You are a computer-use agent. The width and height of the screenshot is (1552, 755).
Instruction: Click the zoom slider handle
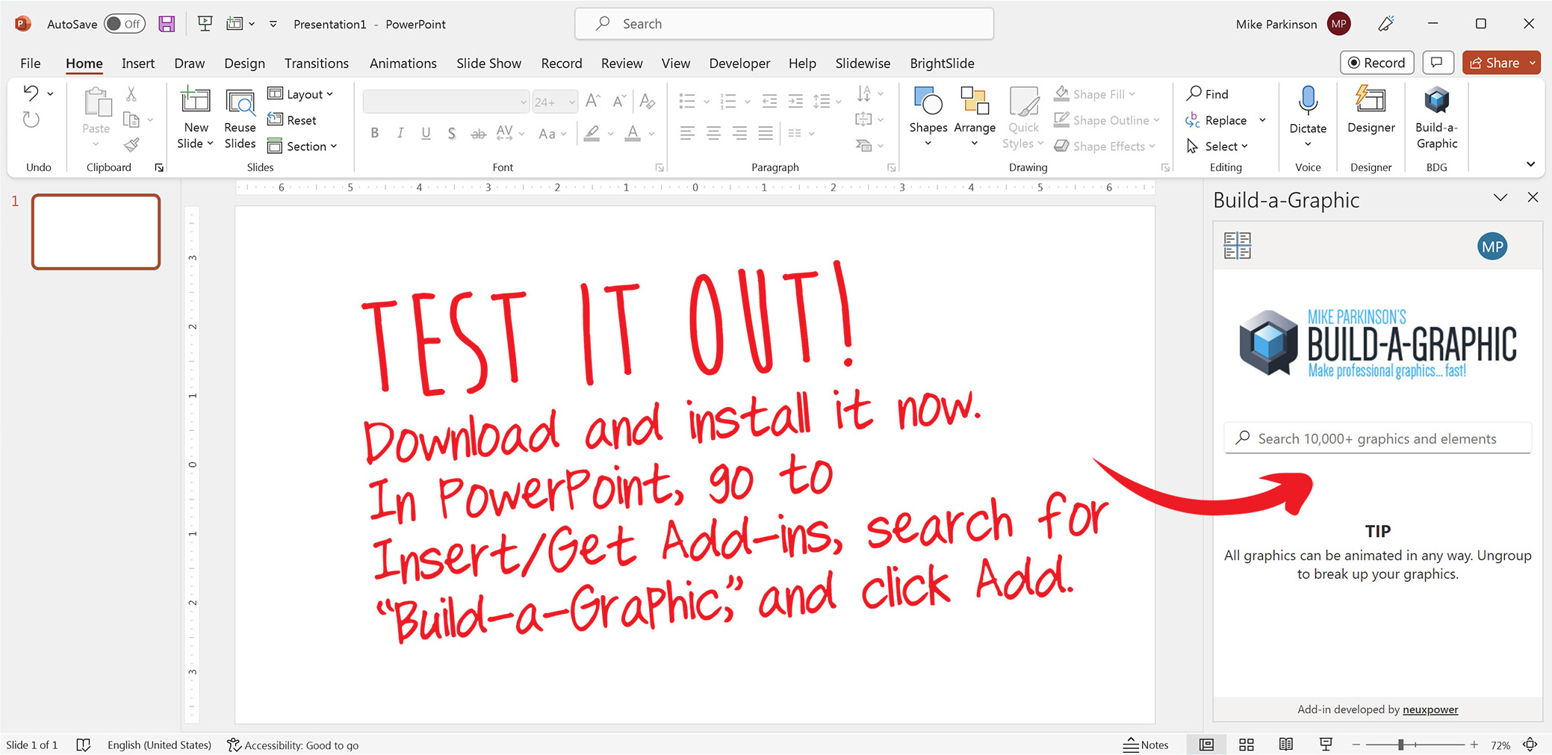point(1401,745)
